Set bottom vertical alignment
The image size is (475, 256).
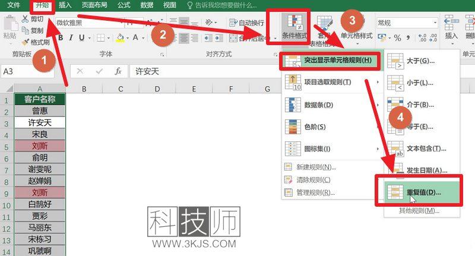click(x=195, y=22)
